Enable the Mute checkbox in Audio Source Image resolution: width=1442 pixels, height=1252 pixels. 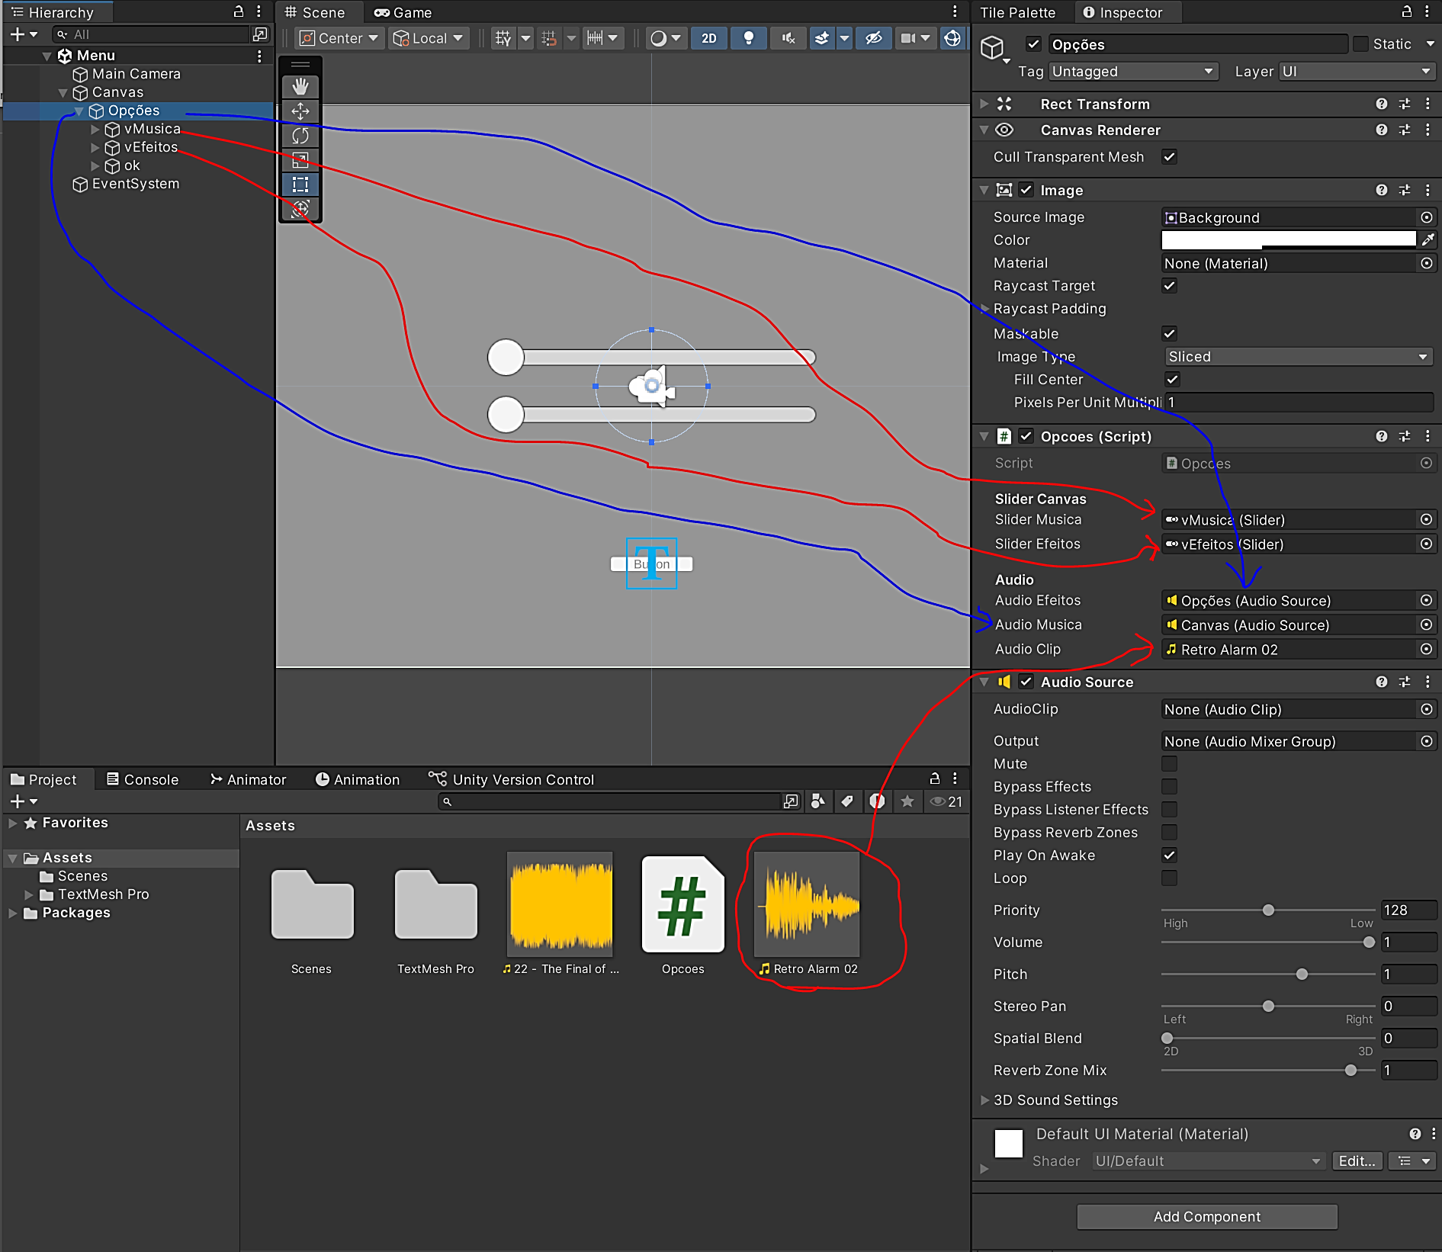(x=1169, y=763)
